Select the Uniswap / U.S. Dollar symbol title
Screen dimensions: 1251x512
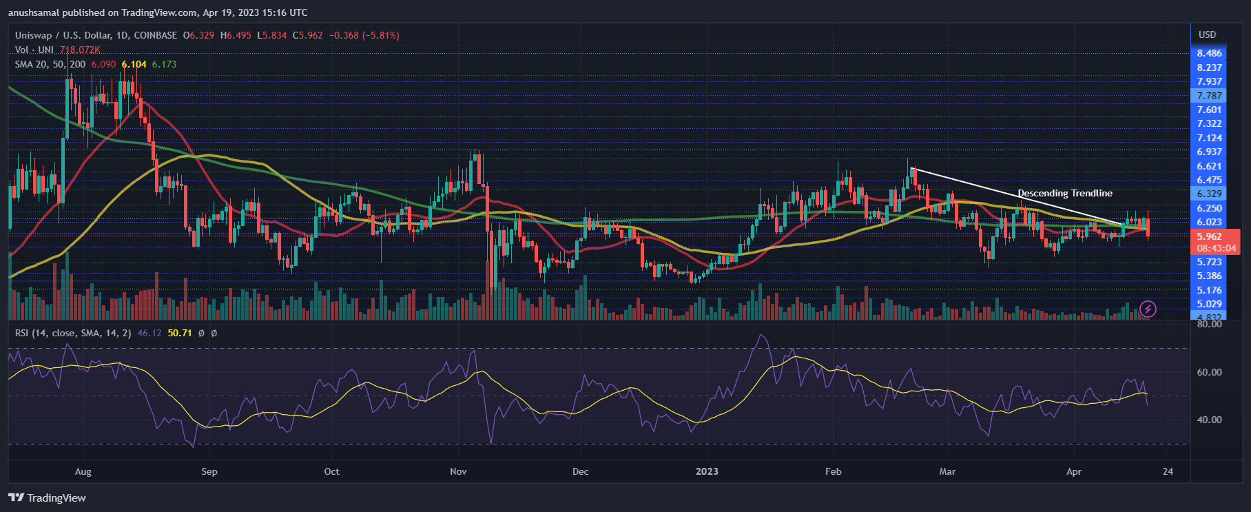pyautogui.click(x=96, y=35)
